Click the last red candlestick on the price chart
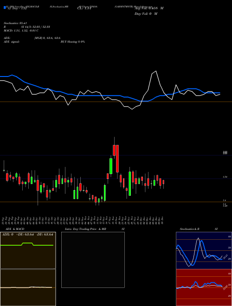This screenshot has width=232, height=306. [163, 182]
